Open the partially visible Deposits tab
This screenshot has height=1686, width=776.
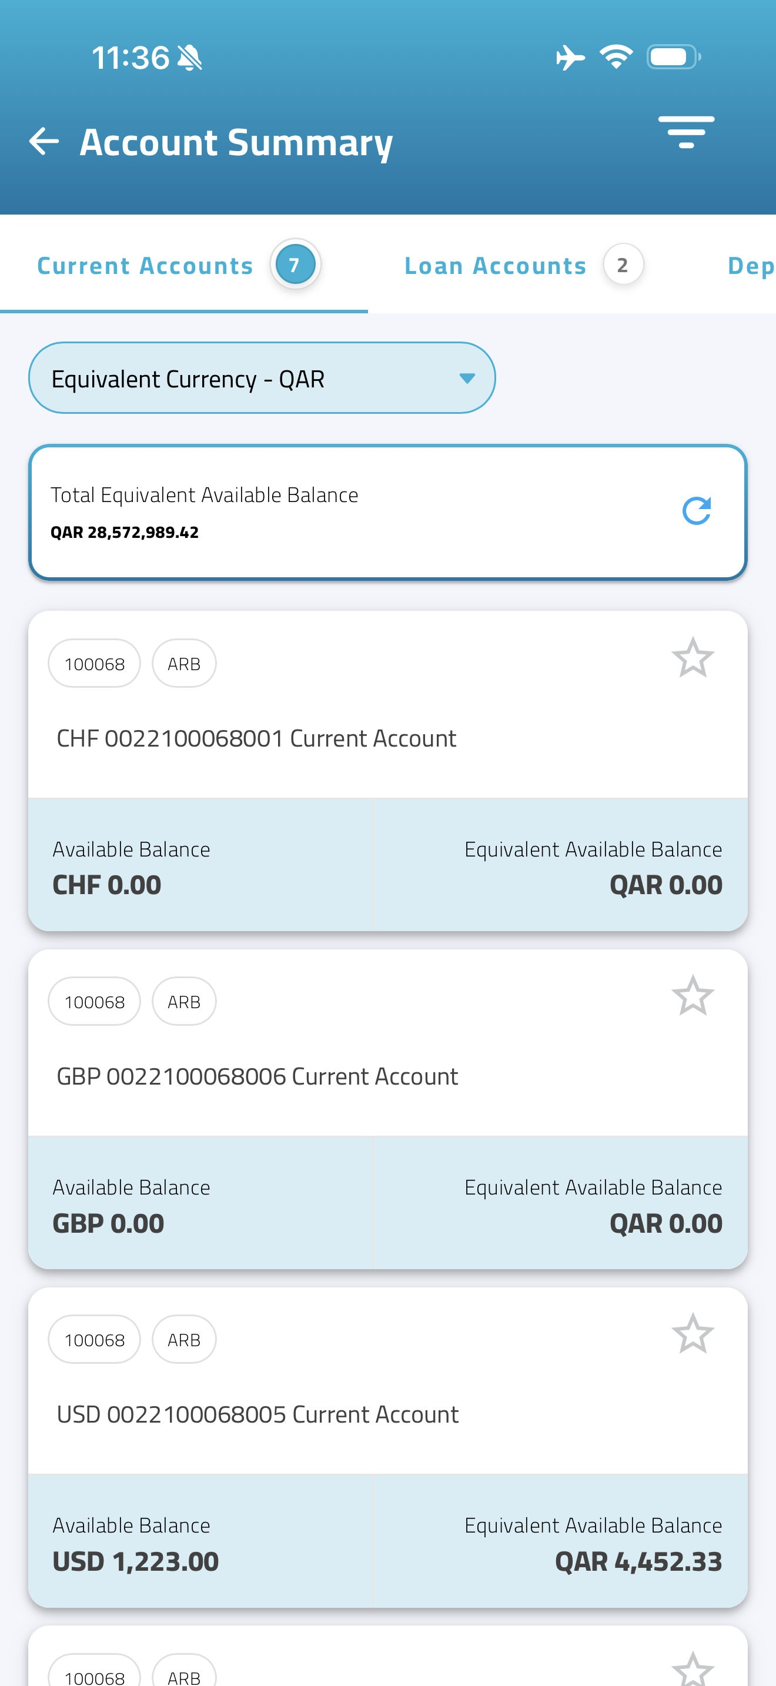coord(751,266)
